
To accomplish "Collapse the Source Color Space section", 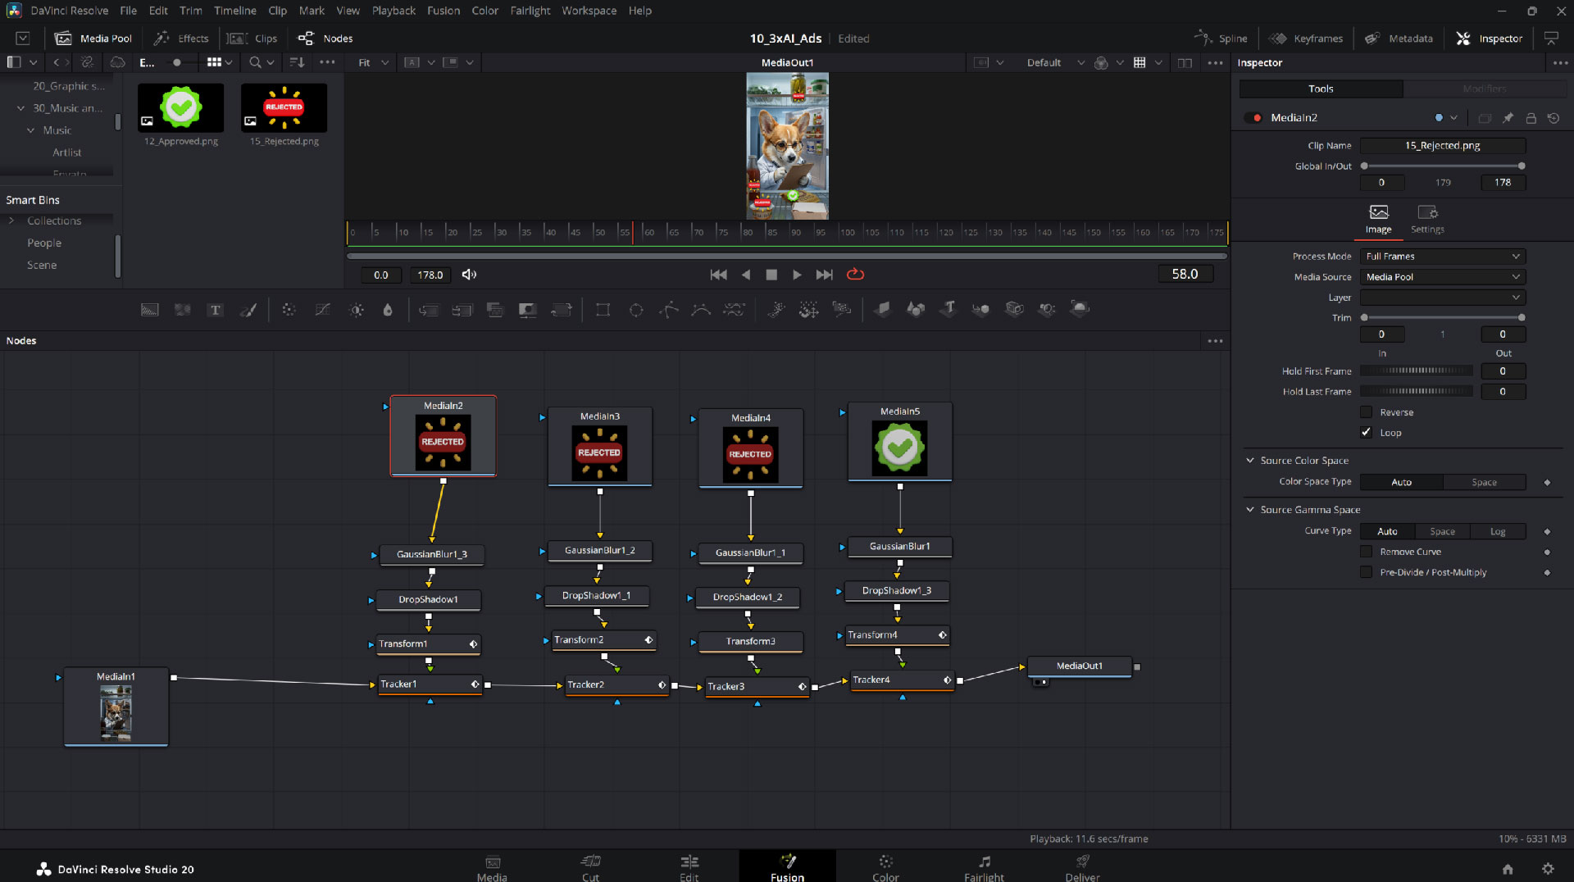I will click(1249, 460).
